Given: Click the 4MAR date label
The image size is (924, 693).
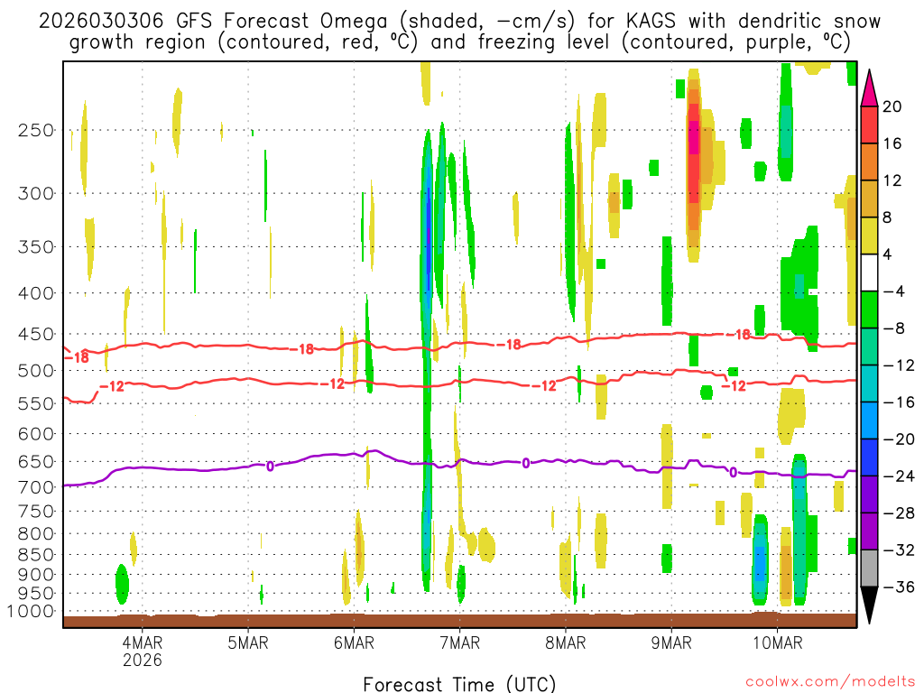Looking at the screenshot, I should click(x=142, y=642).
